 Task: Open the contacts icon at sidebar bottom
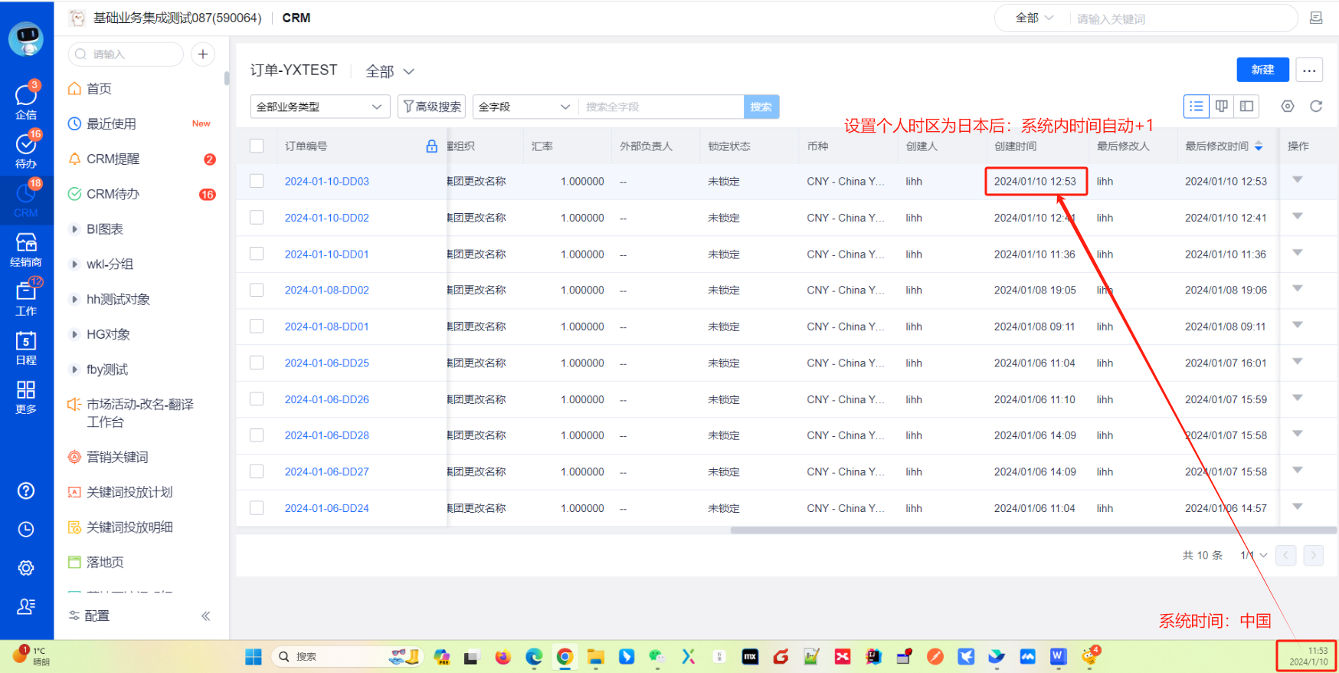(x=26, y=606)
